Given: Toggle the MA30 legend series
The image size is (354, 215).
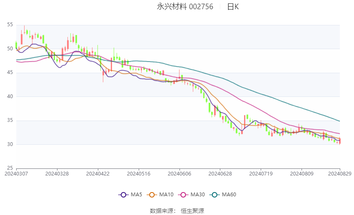Looking at the screenshot, I should click(192, 195).
